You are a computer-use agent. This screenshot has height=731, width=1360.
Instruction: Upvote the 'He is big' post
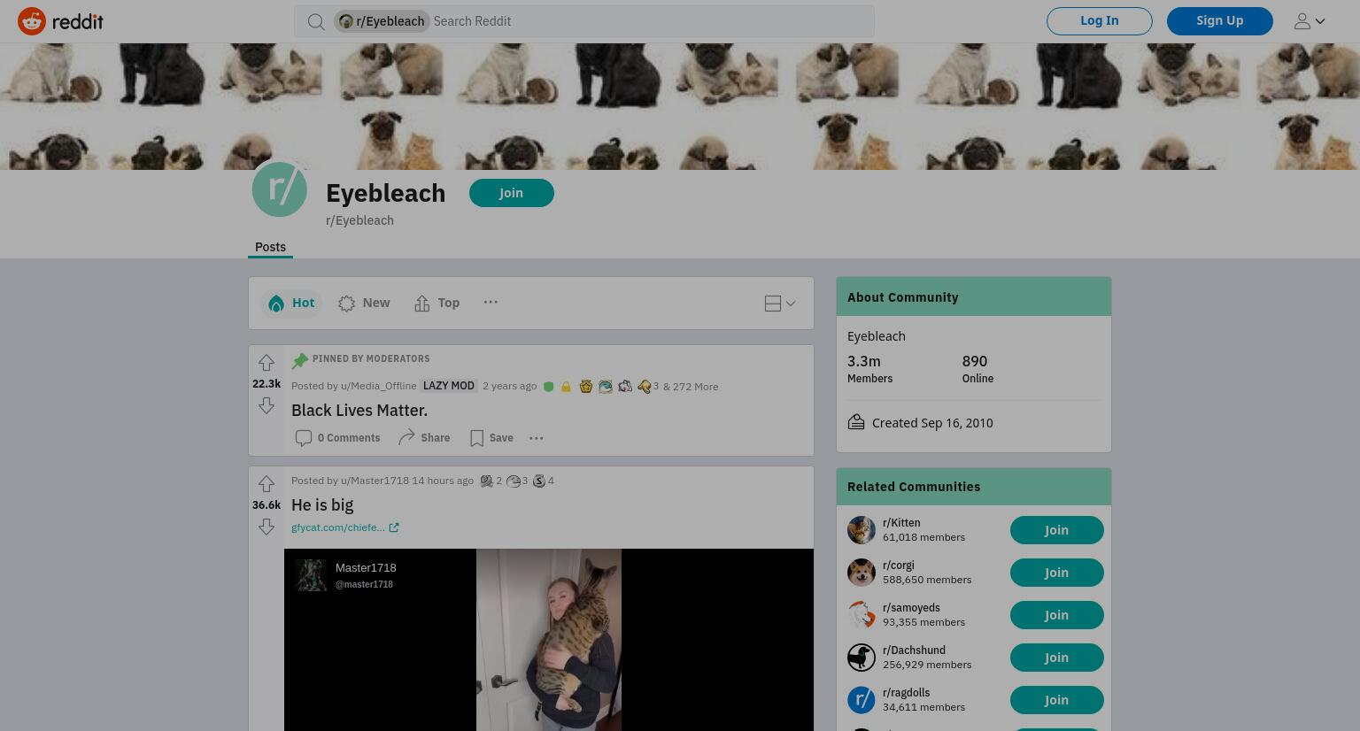[x=267, y=484]
